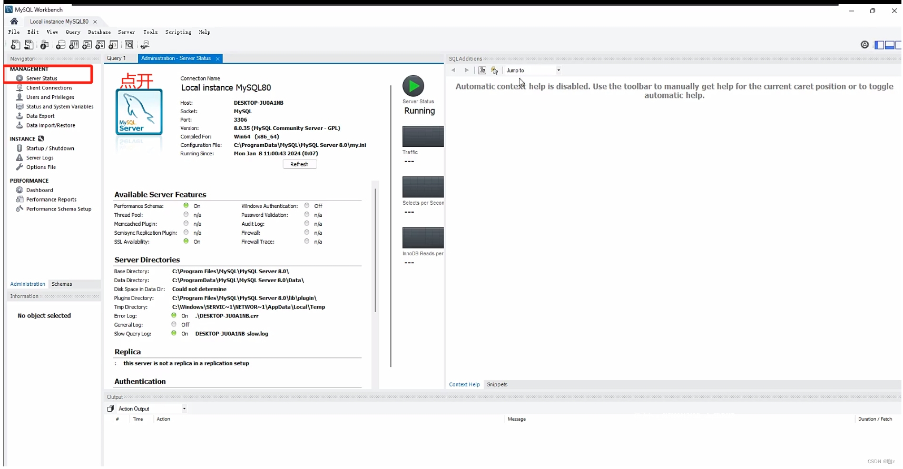Click the Refresh button
This screenshot has height=469, width=903.
[x=299, y=164]
